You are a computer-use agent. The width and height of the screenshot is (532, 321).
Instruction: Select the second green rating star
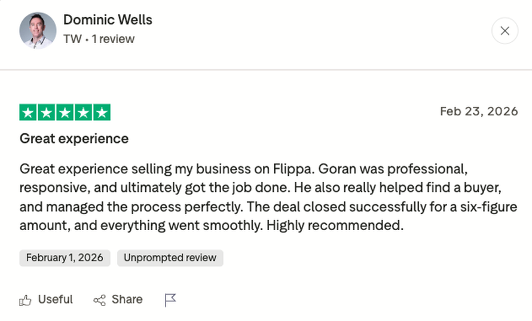click(47, 112)
